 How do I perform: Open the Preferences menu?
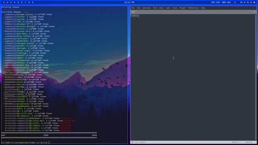(193, 8)
